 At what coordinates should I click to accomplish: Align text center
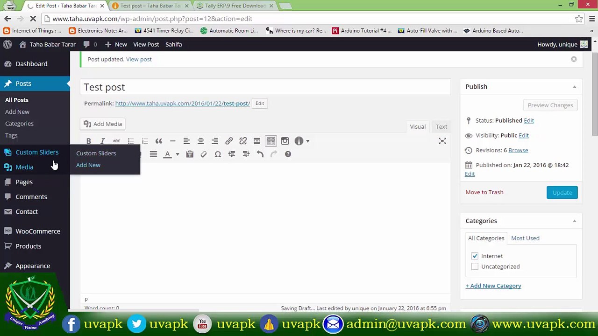point(201,141)
